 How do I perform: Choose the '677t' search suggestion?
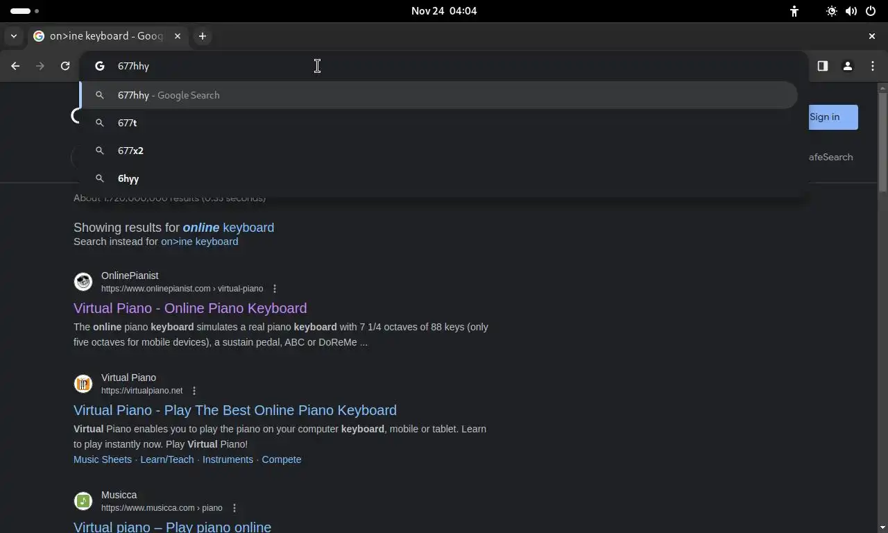(438, 123)
